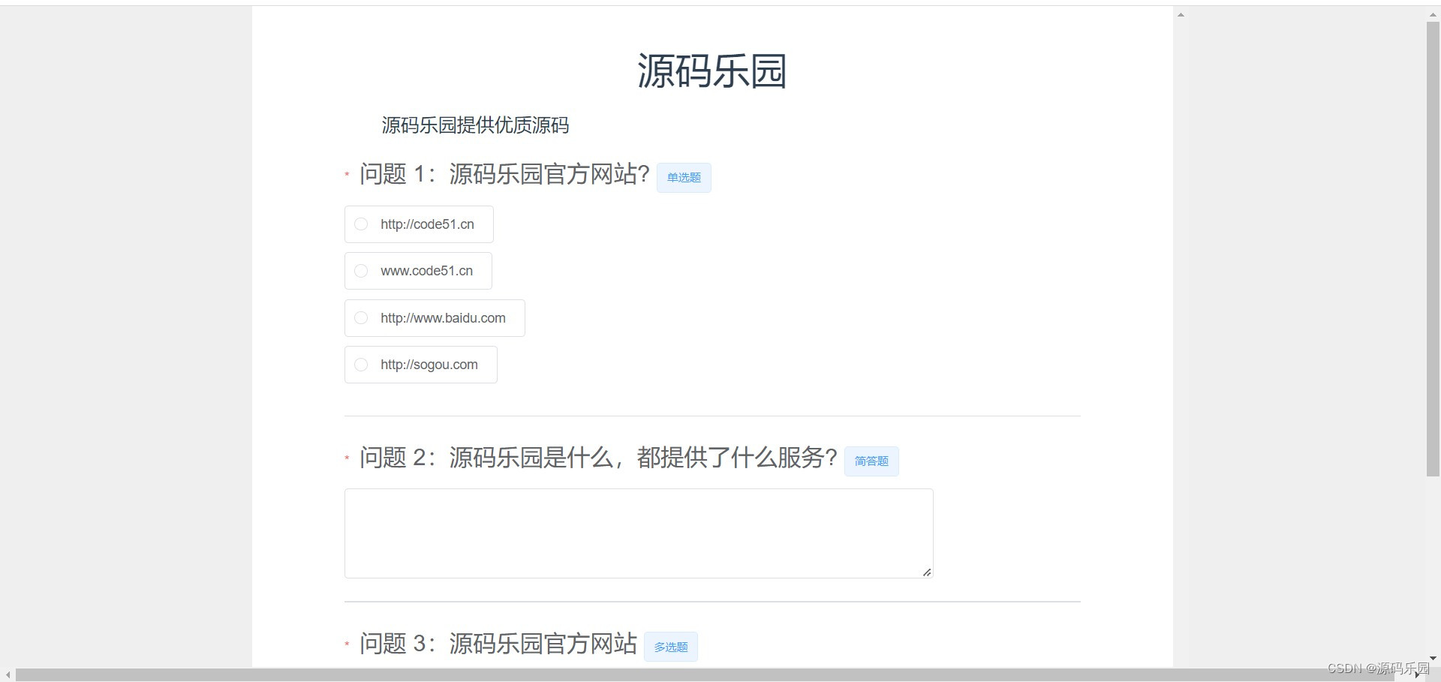The width and height of the screenshot is (1441, 682).
Task: Click the 源码乐园 page title
Action: pyautogui.click(x=712, y=71)
